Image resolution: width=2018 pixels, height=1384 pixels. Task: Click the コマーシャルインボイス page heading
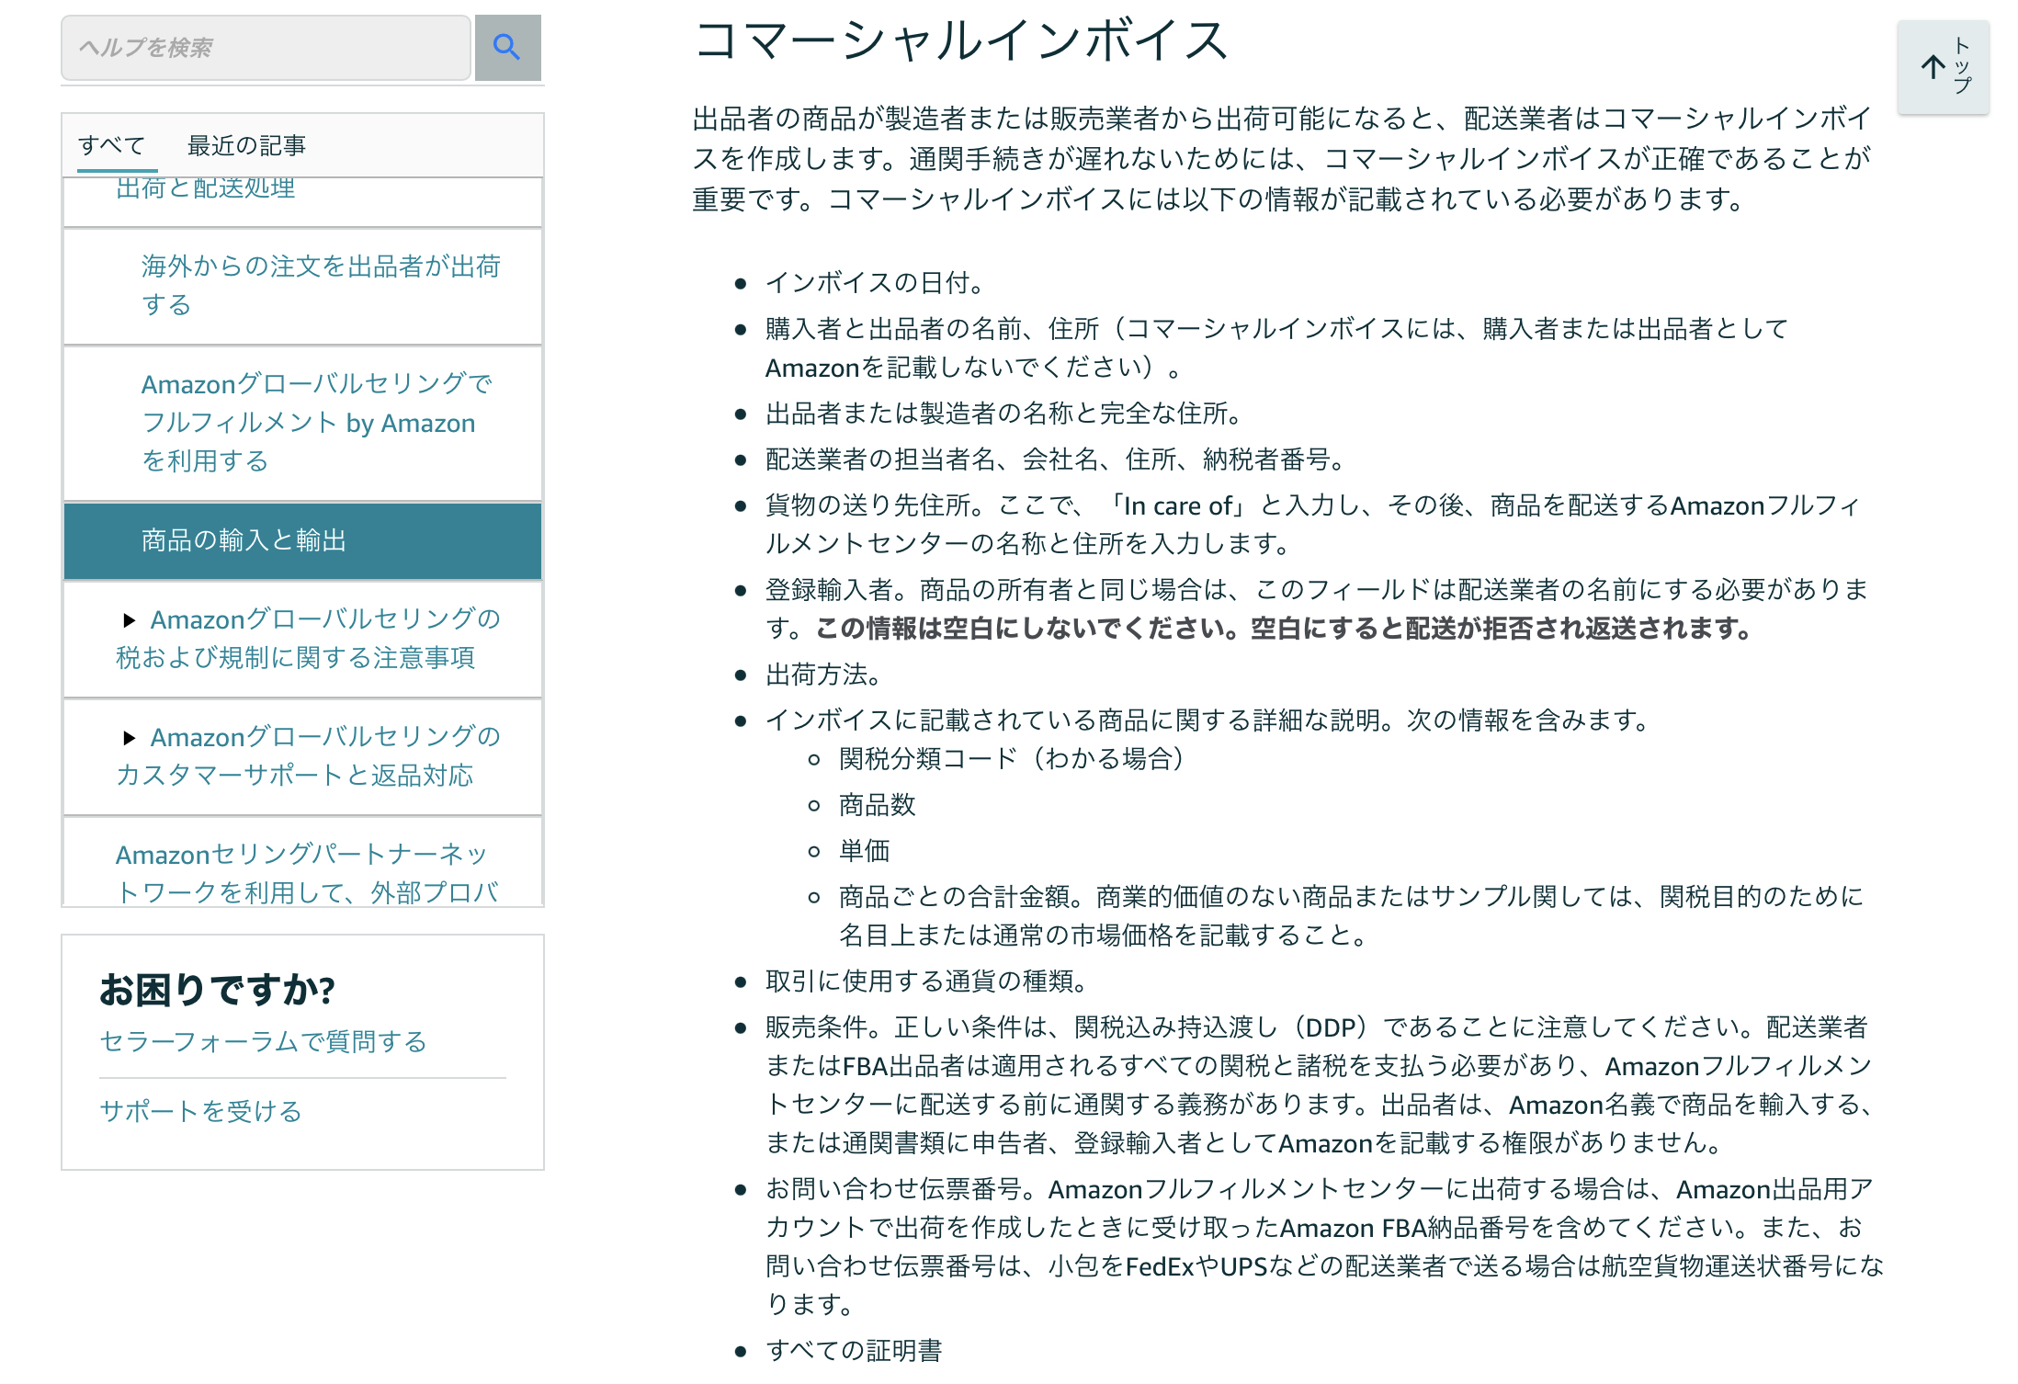click(960, 41)
